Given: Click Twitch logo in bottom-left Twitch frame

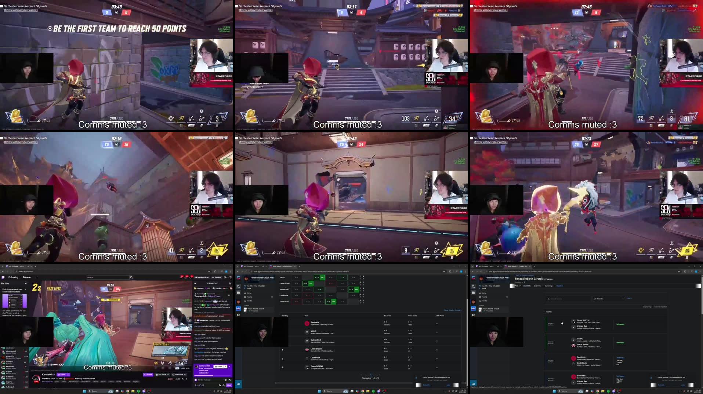Looking at the screenshot, I should [3, 277].
